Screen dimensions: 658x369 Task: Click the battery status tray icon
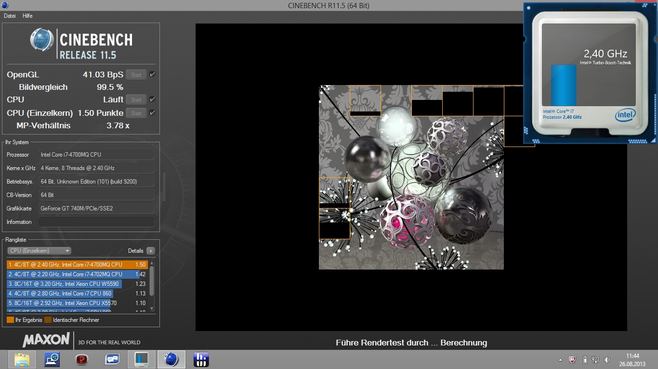pos(585,359)
